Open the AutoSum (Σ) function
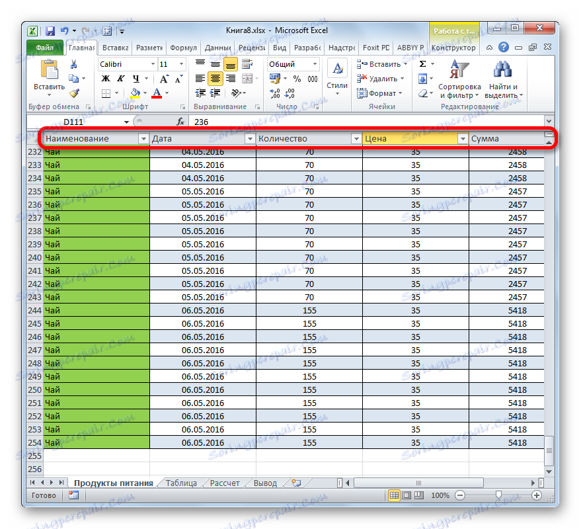The width and height of the screenshot is (581, 529). (x=422, y=64)
